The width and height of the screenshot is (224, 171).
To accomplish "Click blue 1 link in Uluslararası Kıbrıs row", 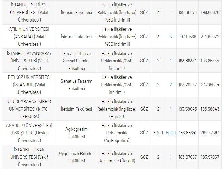I will (171, 109).
